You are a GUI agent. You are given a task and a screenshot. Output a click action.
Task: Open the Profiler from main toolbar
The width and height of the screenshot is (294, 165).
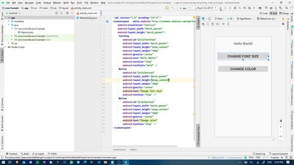[244, 8]
